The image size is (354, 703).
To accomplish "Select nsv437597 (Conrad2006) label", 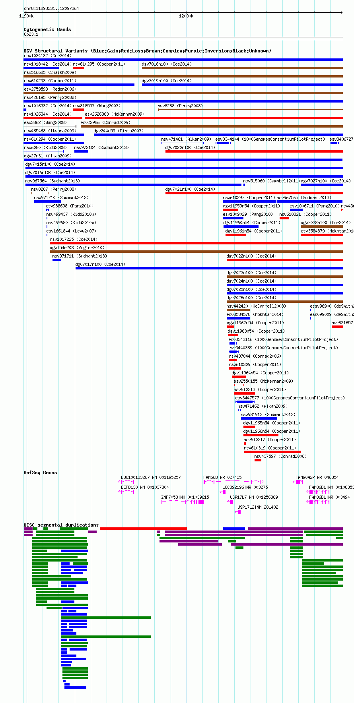I will coord(280,456).
